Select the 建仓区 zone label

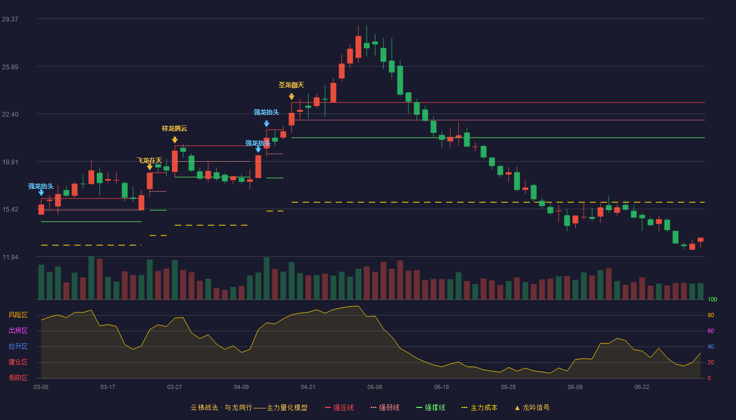pyautogui.click(x=18, y=362)
